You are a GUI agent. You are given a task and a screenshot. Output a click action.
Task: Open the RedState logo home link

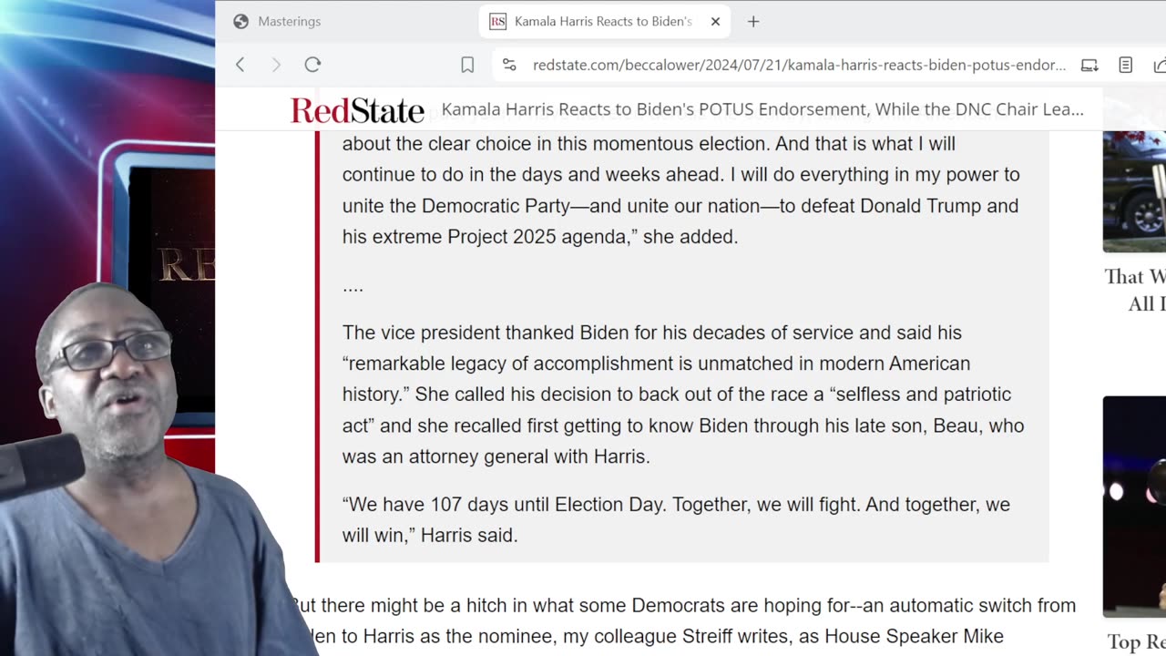pyautogui.click(x=357, y=110)
